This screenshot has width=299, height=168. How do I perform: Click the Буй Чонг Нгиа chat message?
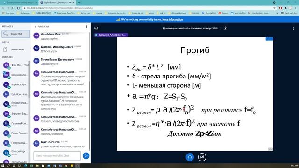59,144
